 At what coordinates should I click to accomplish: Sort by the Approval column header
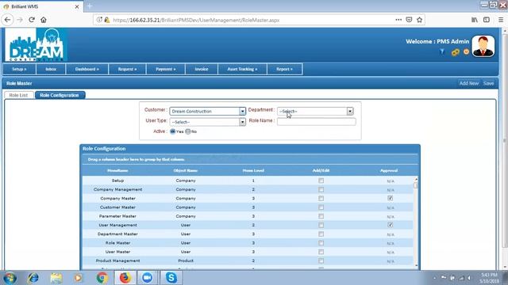389,170
